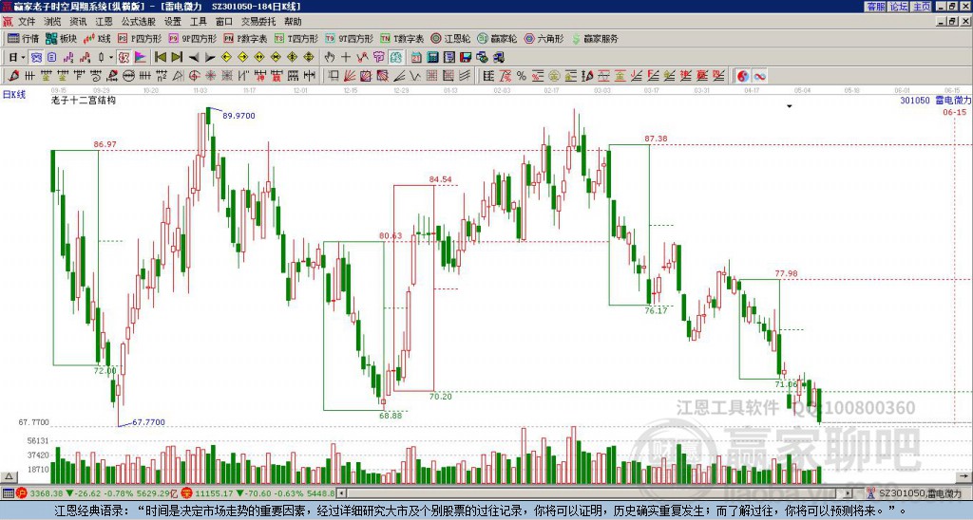
Task: Jump to last bar with skip-to-end icon
Action: tap(177, 58)
